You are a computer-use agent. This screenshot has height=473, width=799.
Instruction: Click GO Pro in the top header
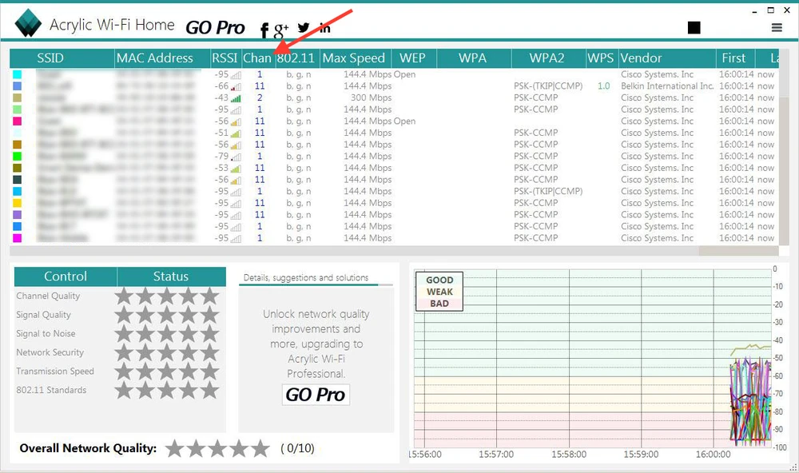coord(215,28)
